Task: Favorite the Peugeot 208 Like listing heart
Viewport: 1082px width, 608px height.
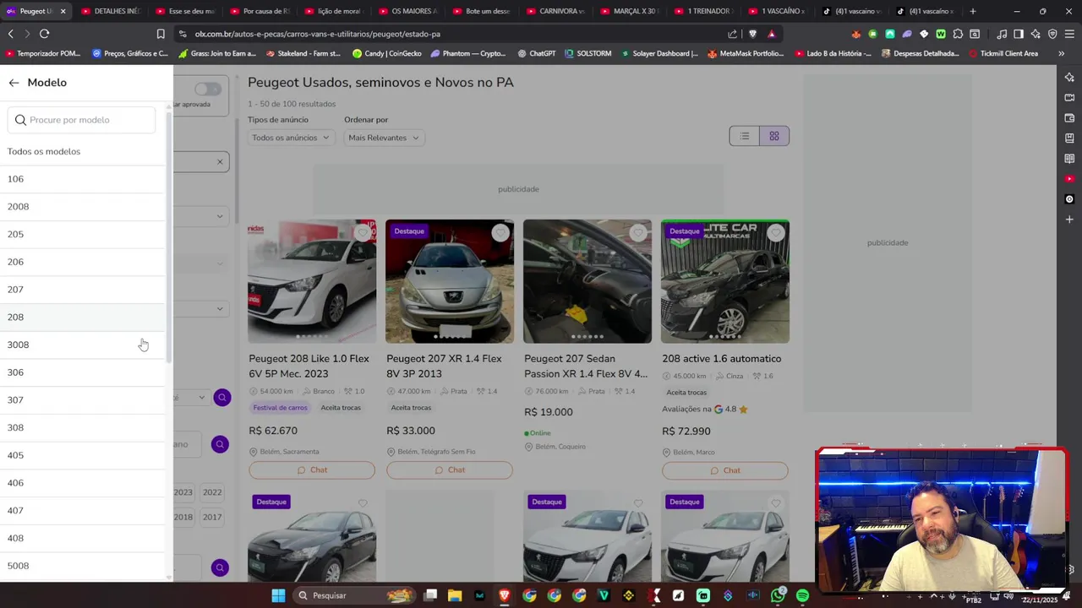Action: [x=363, y=233]
